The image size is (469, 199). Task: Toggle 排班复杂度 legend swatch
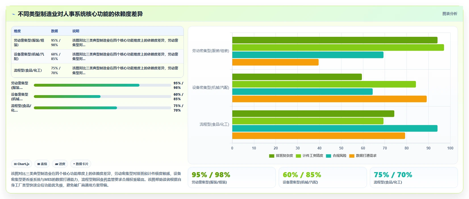272,156
